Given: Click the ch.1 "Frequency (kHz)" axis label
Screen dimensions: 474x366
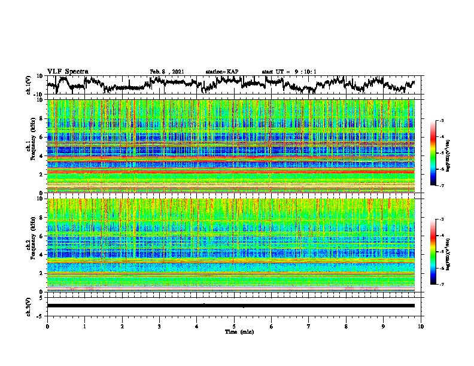Looking at the screenshot, I should tap(33, 139).
